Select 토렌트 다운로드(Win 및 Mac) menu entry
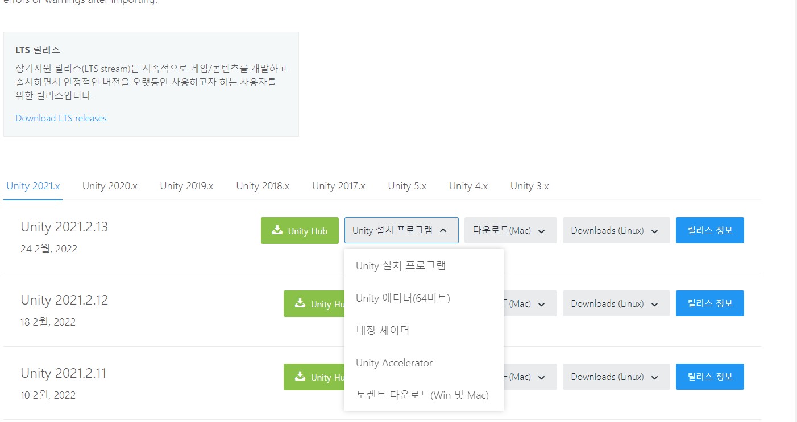The width and height of the screenshot is (797, 422). click(x=424, y=395)
